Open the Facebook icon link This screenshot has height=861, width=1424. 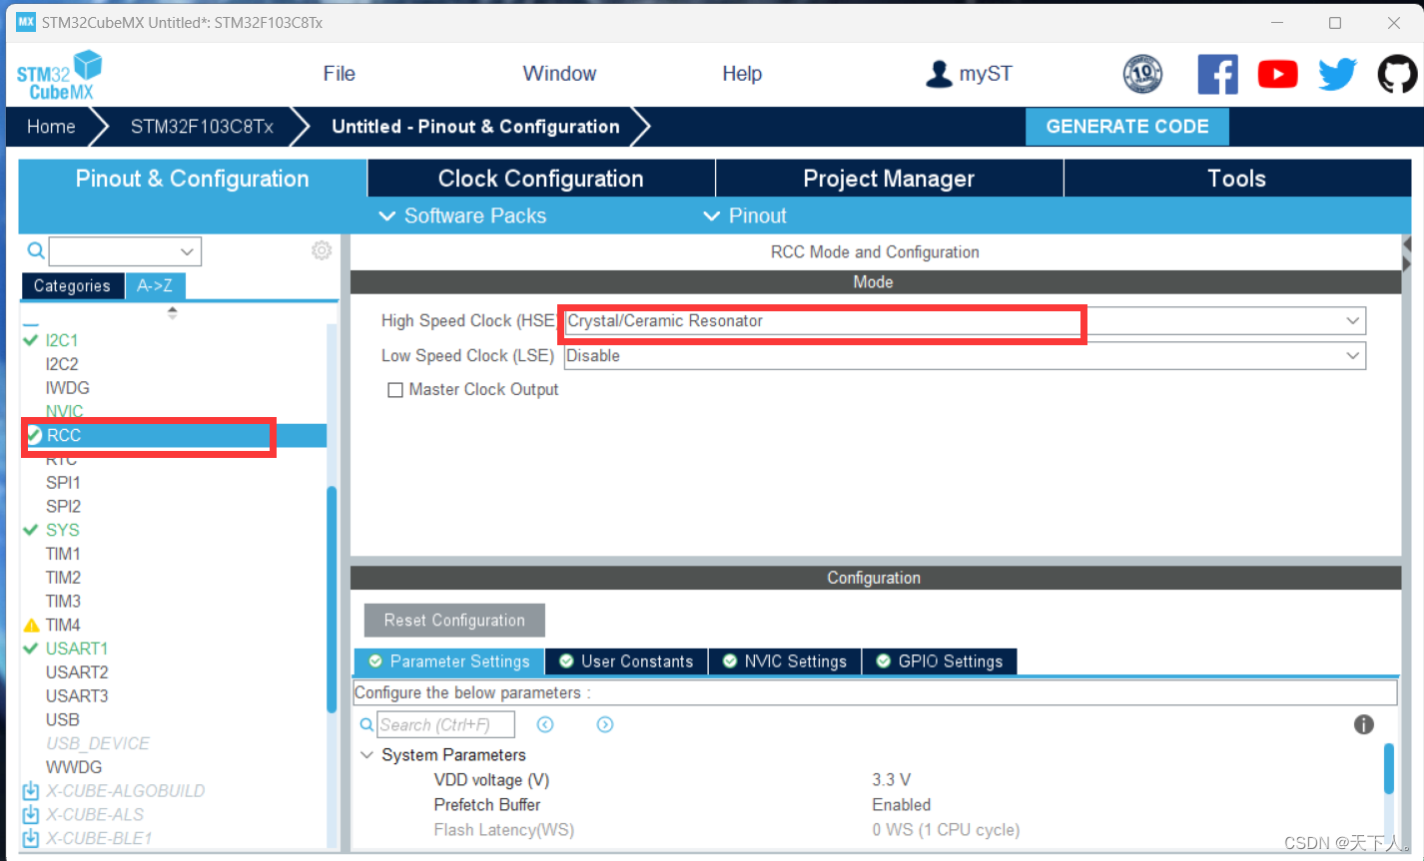[1217, 75]
